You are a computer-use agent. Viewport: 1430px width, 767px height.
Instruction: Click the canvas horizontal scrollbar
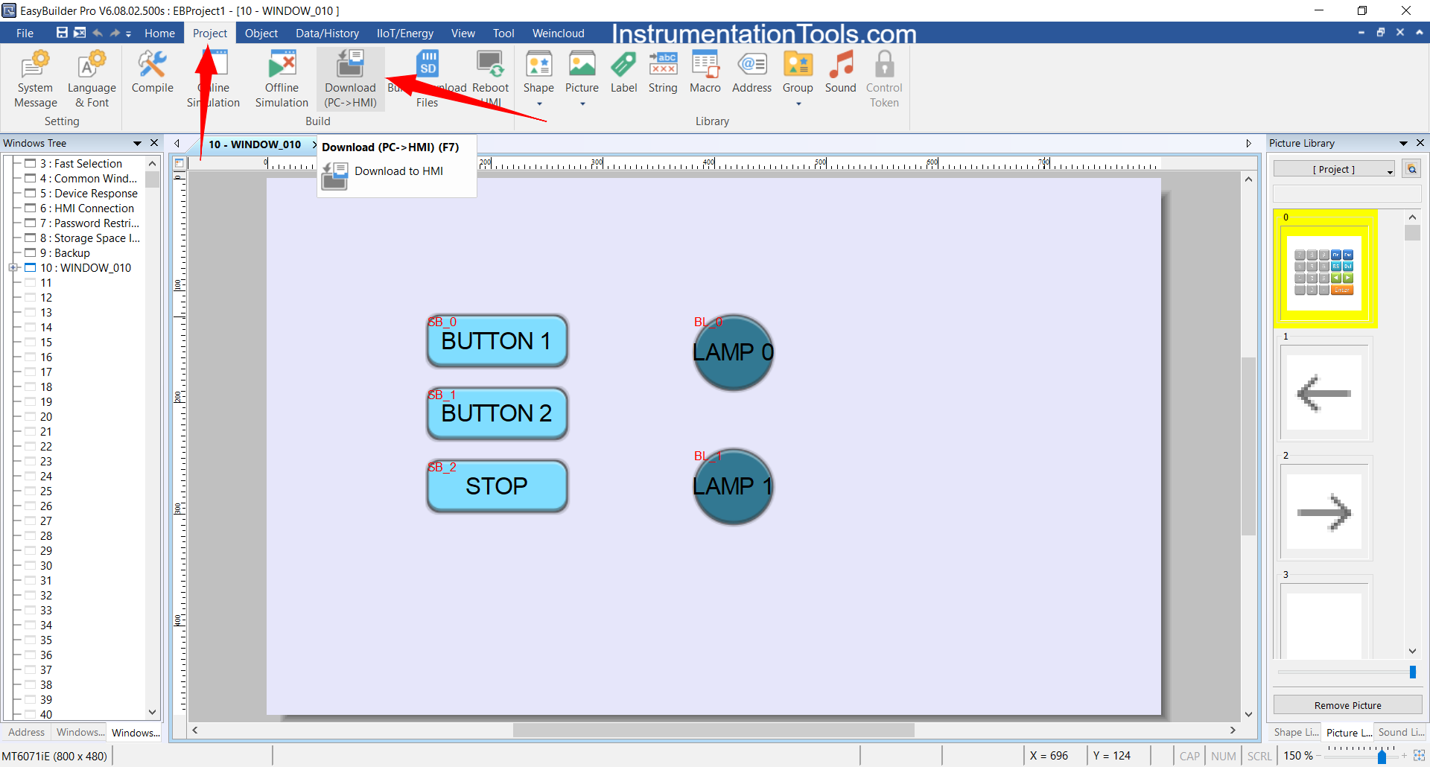point(713,731)
